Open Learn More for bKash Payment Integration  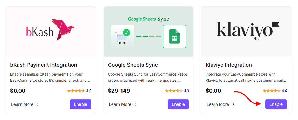(x=25, y=104)
